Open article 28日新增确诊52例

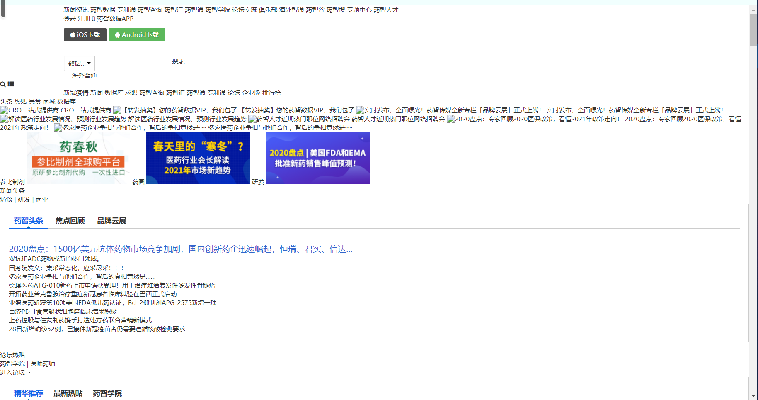[x=97, y=329]
